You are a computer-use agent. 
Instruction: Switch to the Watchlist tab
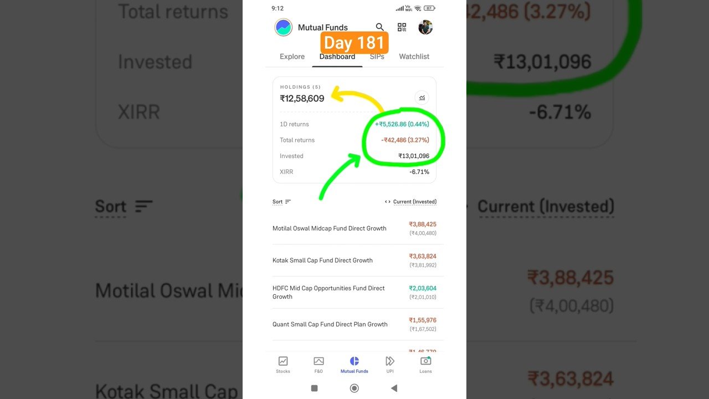pyautogui.click(x=414, y=57)
